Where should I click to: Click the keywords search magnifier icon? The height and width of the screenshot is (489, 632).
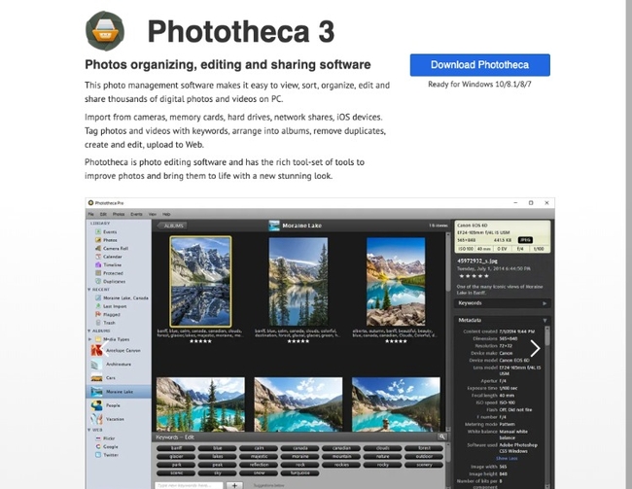coord(441,437)
